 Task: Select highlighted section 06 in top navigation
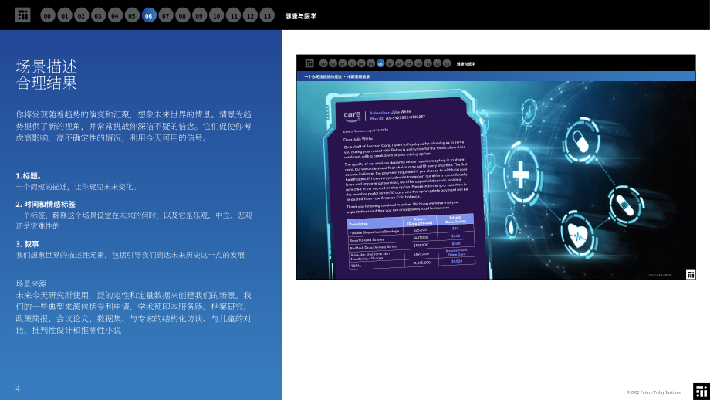[149, 15]
